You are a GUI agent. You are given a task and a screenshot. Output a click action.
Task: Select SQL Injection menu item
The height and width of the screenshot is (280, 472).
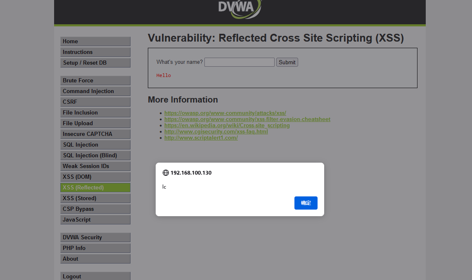point(95,145)
